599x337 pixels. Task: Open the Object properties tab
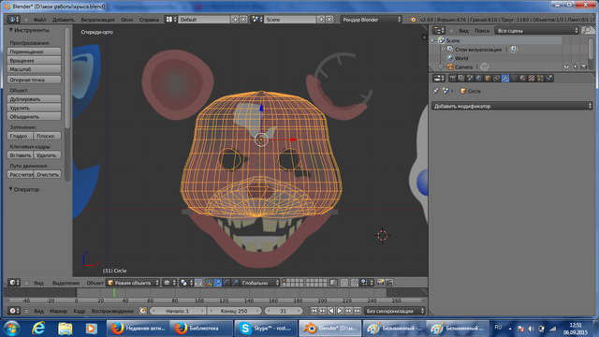(488, 79)
